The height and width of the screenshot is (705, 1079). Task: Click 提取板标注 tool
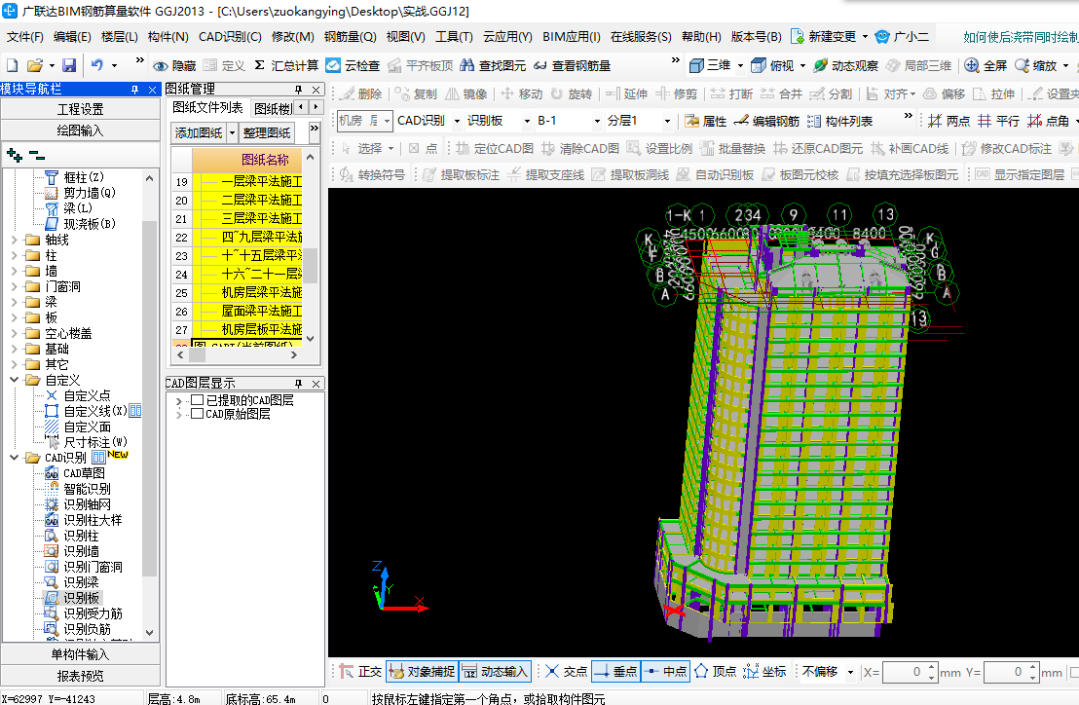coord(461,175)
